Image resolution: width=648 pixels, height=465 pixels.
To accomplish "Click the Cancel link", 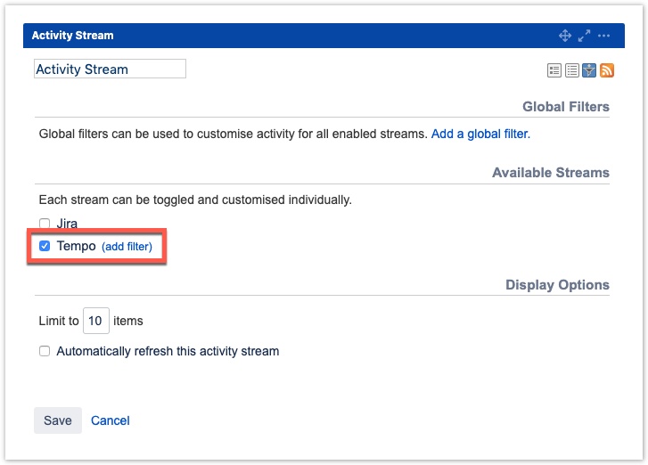I will [x=111, y=420].
